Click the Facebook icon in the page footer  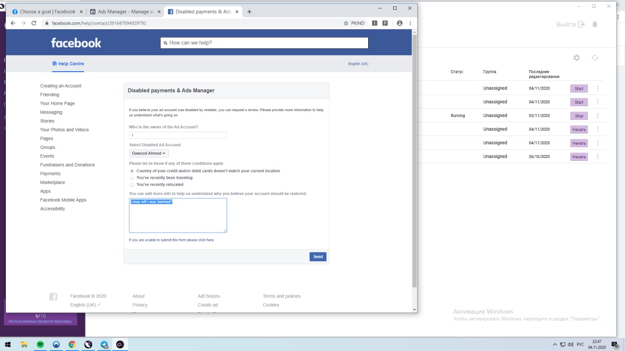53,296
